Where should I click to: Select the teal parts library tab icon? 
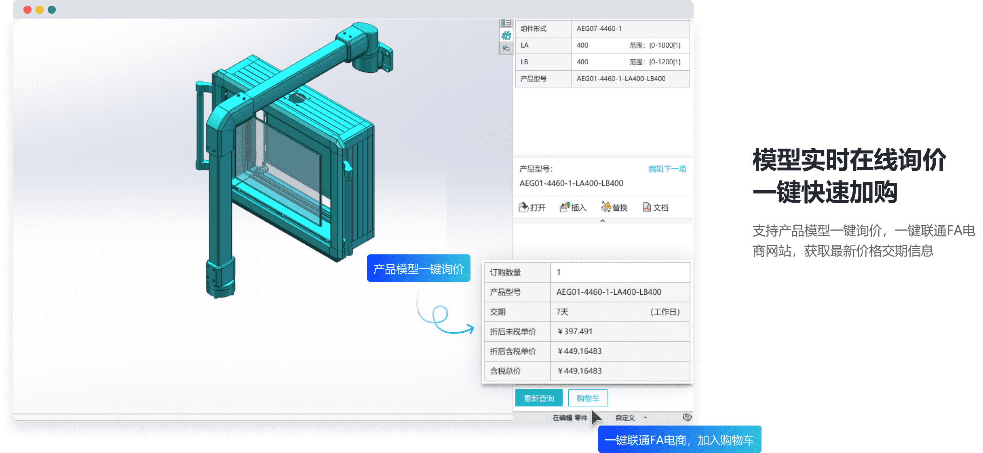pyautogui.click(x=506, y=36)
